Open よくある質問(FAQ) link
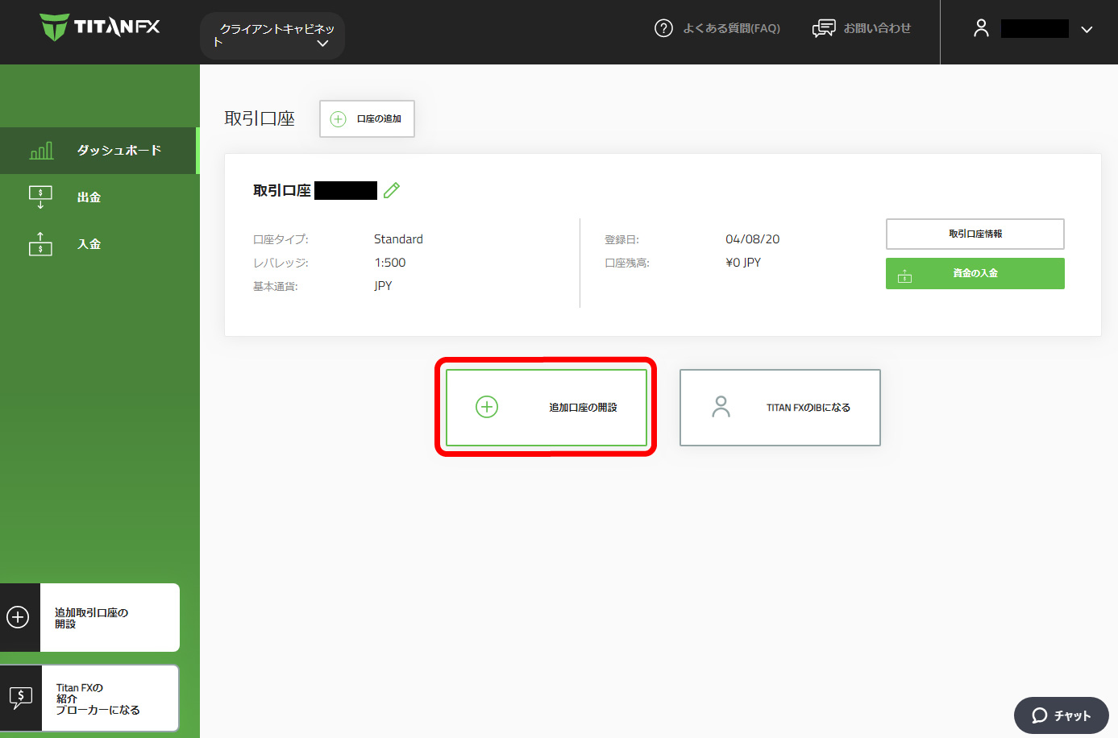Image resolution: width=1118 pixels, height=738 pixels. pyautogui.click(x=731, y=28)
